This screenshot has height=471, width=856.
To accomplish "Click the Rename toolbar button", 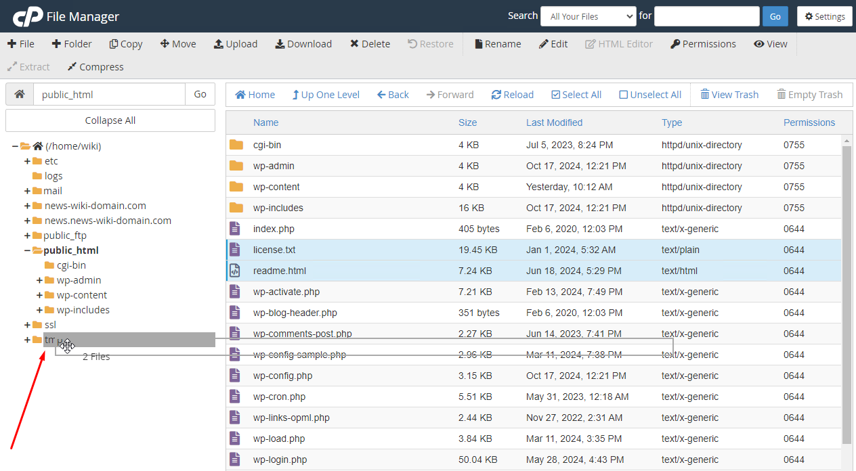I will coord(498,44).
